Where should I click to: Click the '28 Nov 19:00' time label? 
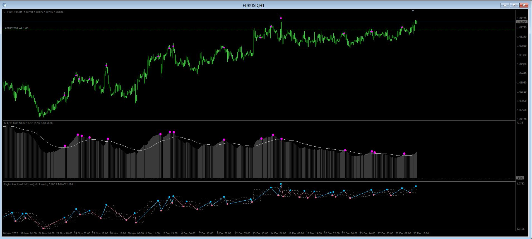[118, 233]
